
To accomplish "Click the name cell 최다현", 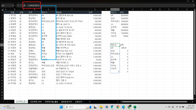I will pos(15,16).
